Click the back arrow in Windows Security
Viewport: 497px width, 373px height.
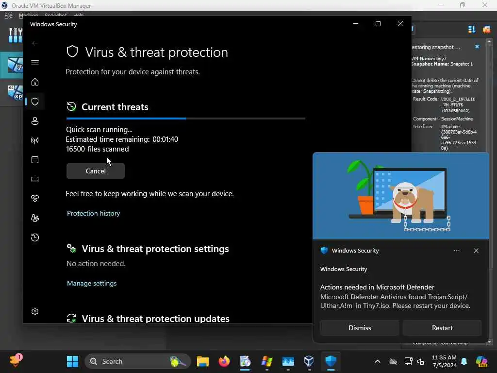(x=35, y=43)
